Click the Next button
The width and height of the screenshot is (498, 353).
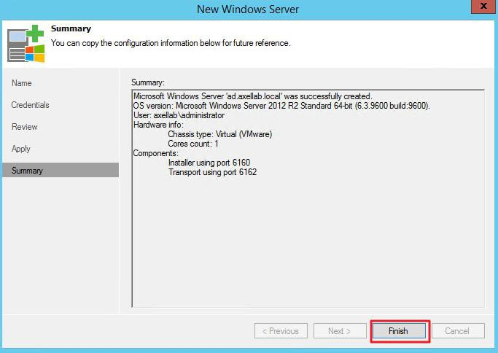click(339, 331)
